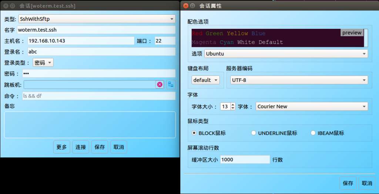This screenshot has width=379, height=194.
Task: Focus the 命令 field with ls && df
Action: coord(99,96)
